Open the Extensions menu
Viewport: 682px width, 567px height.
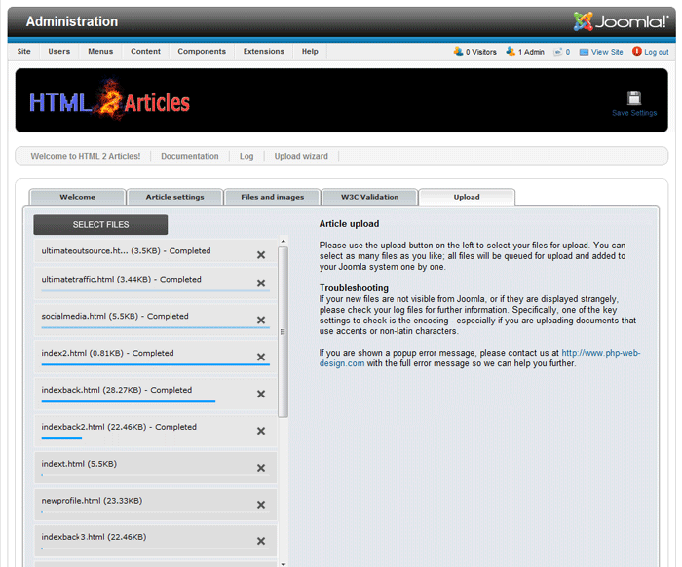coord(264,52)
